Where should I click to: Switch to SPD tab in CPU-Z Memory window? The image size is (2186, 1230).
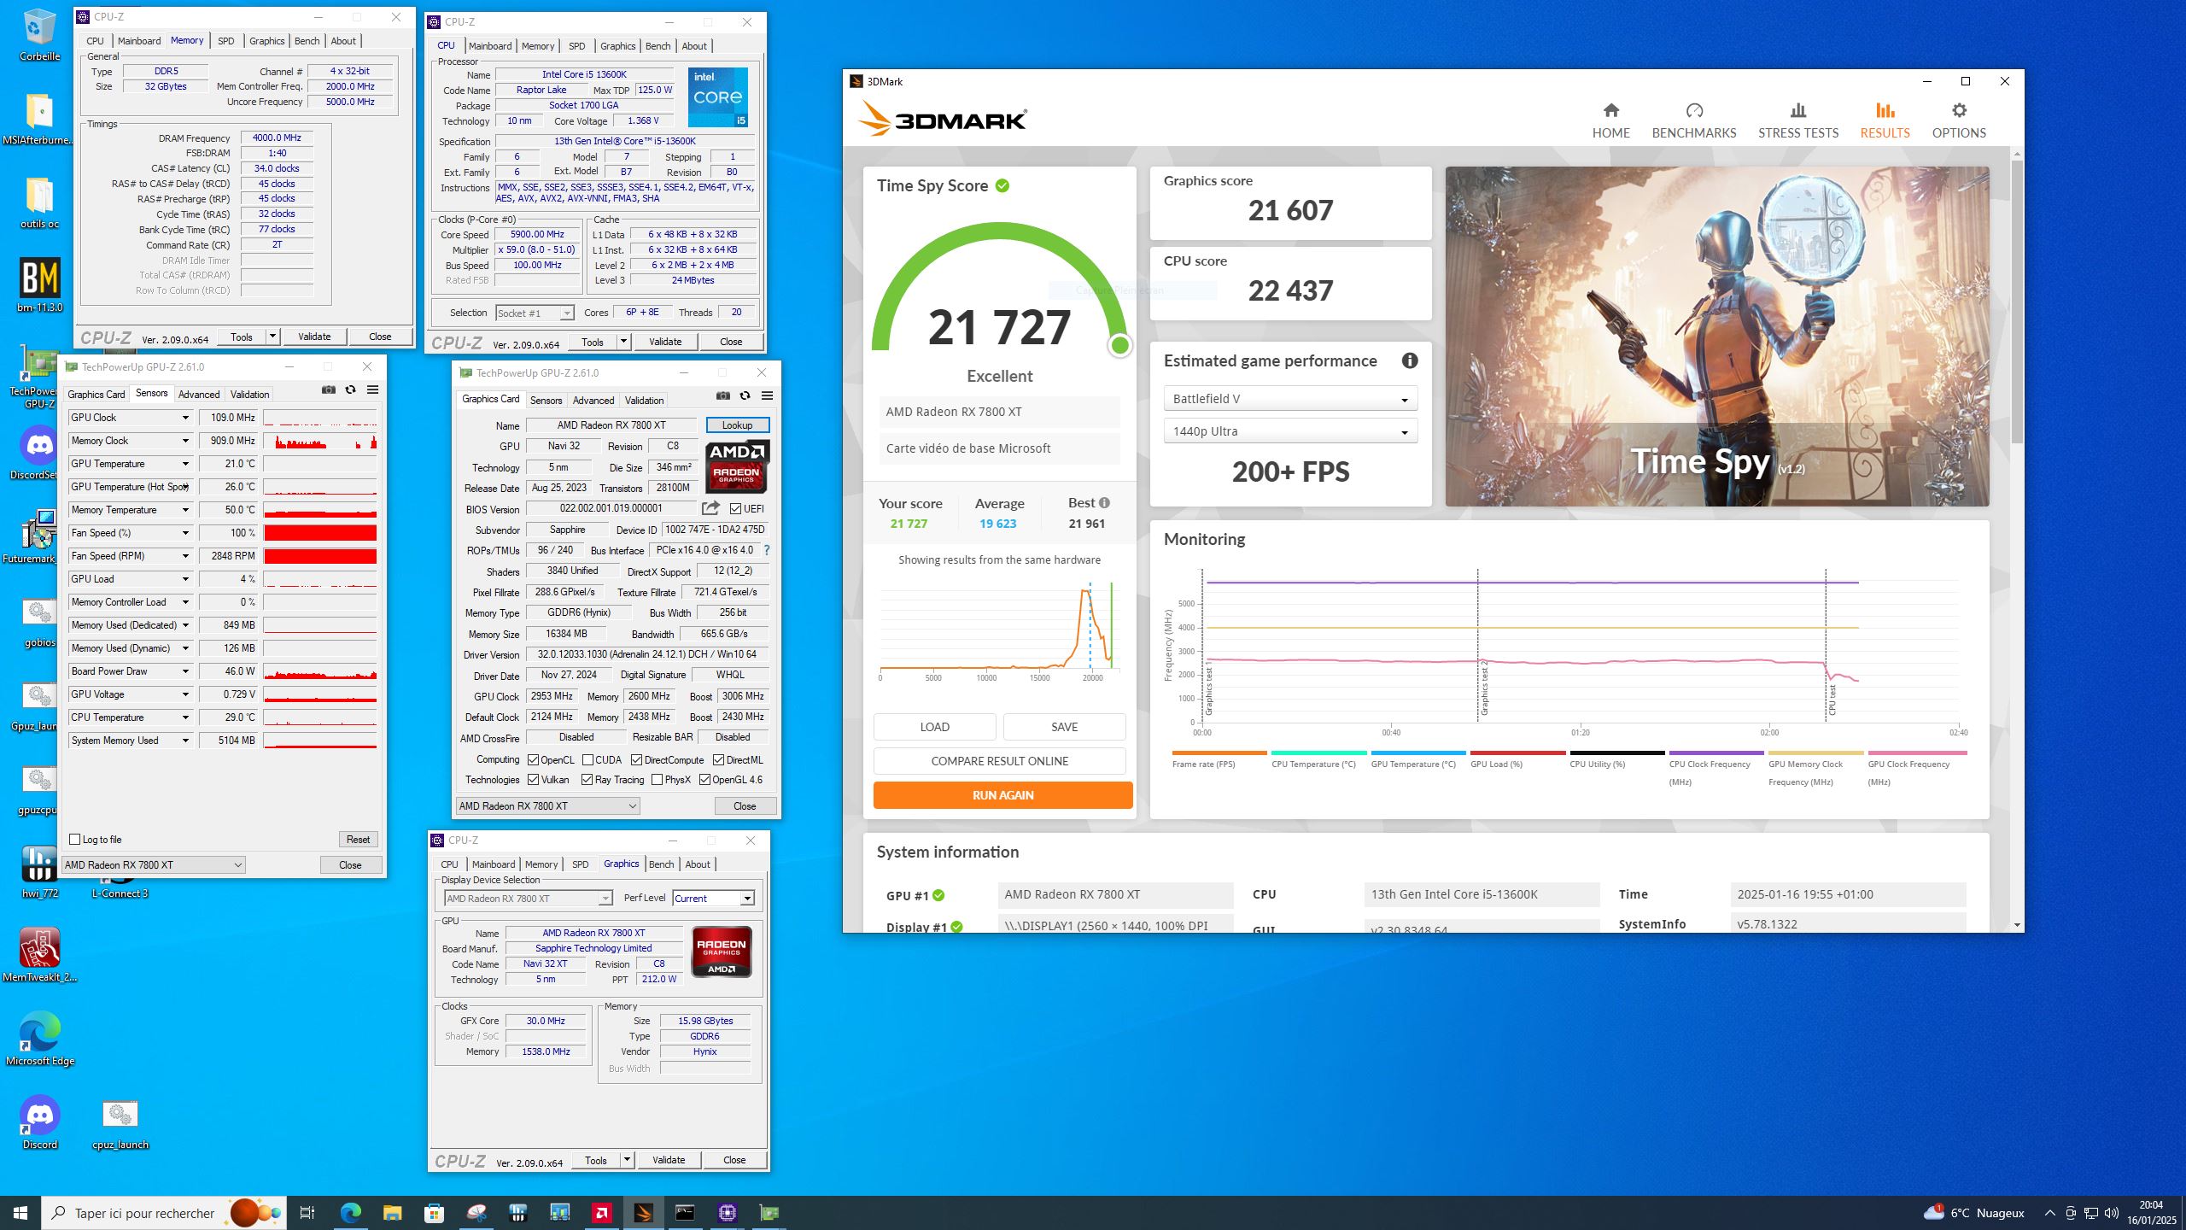tap(225, 40)
